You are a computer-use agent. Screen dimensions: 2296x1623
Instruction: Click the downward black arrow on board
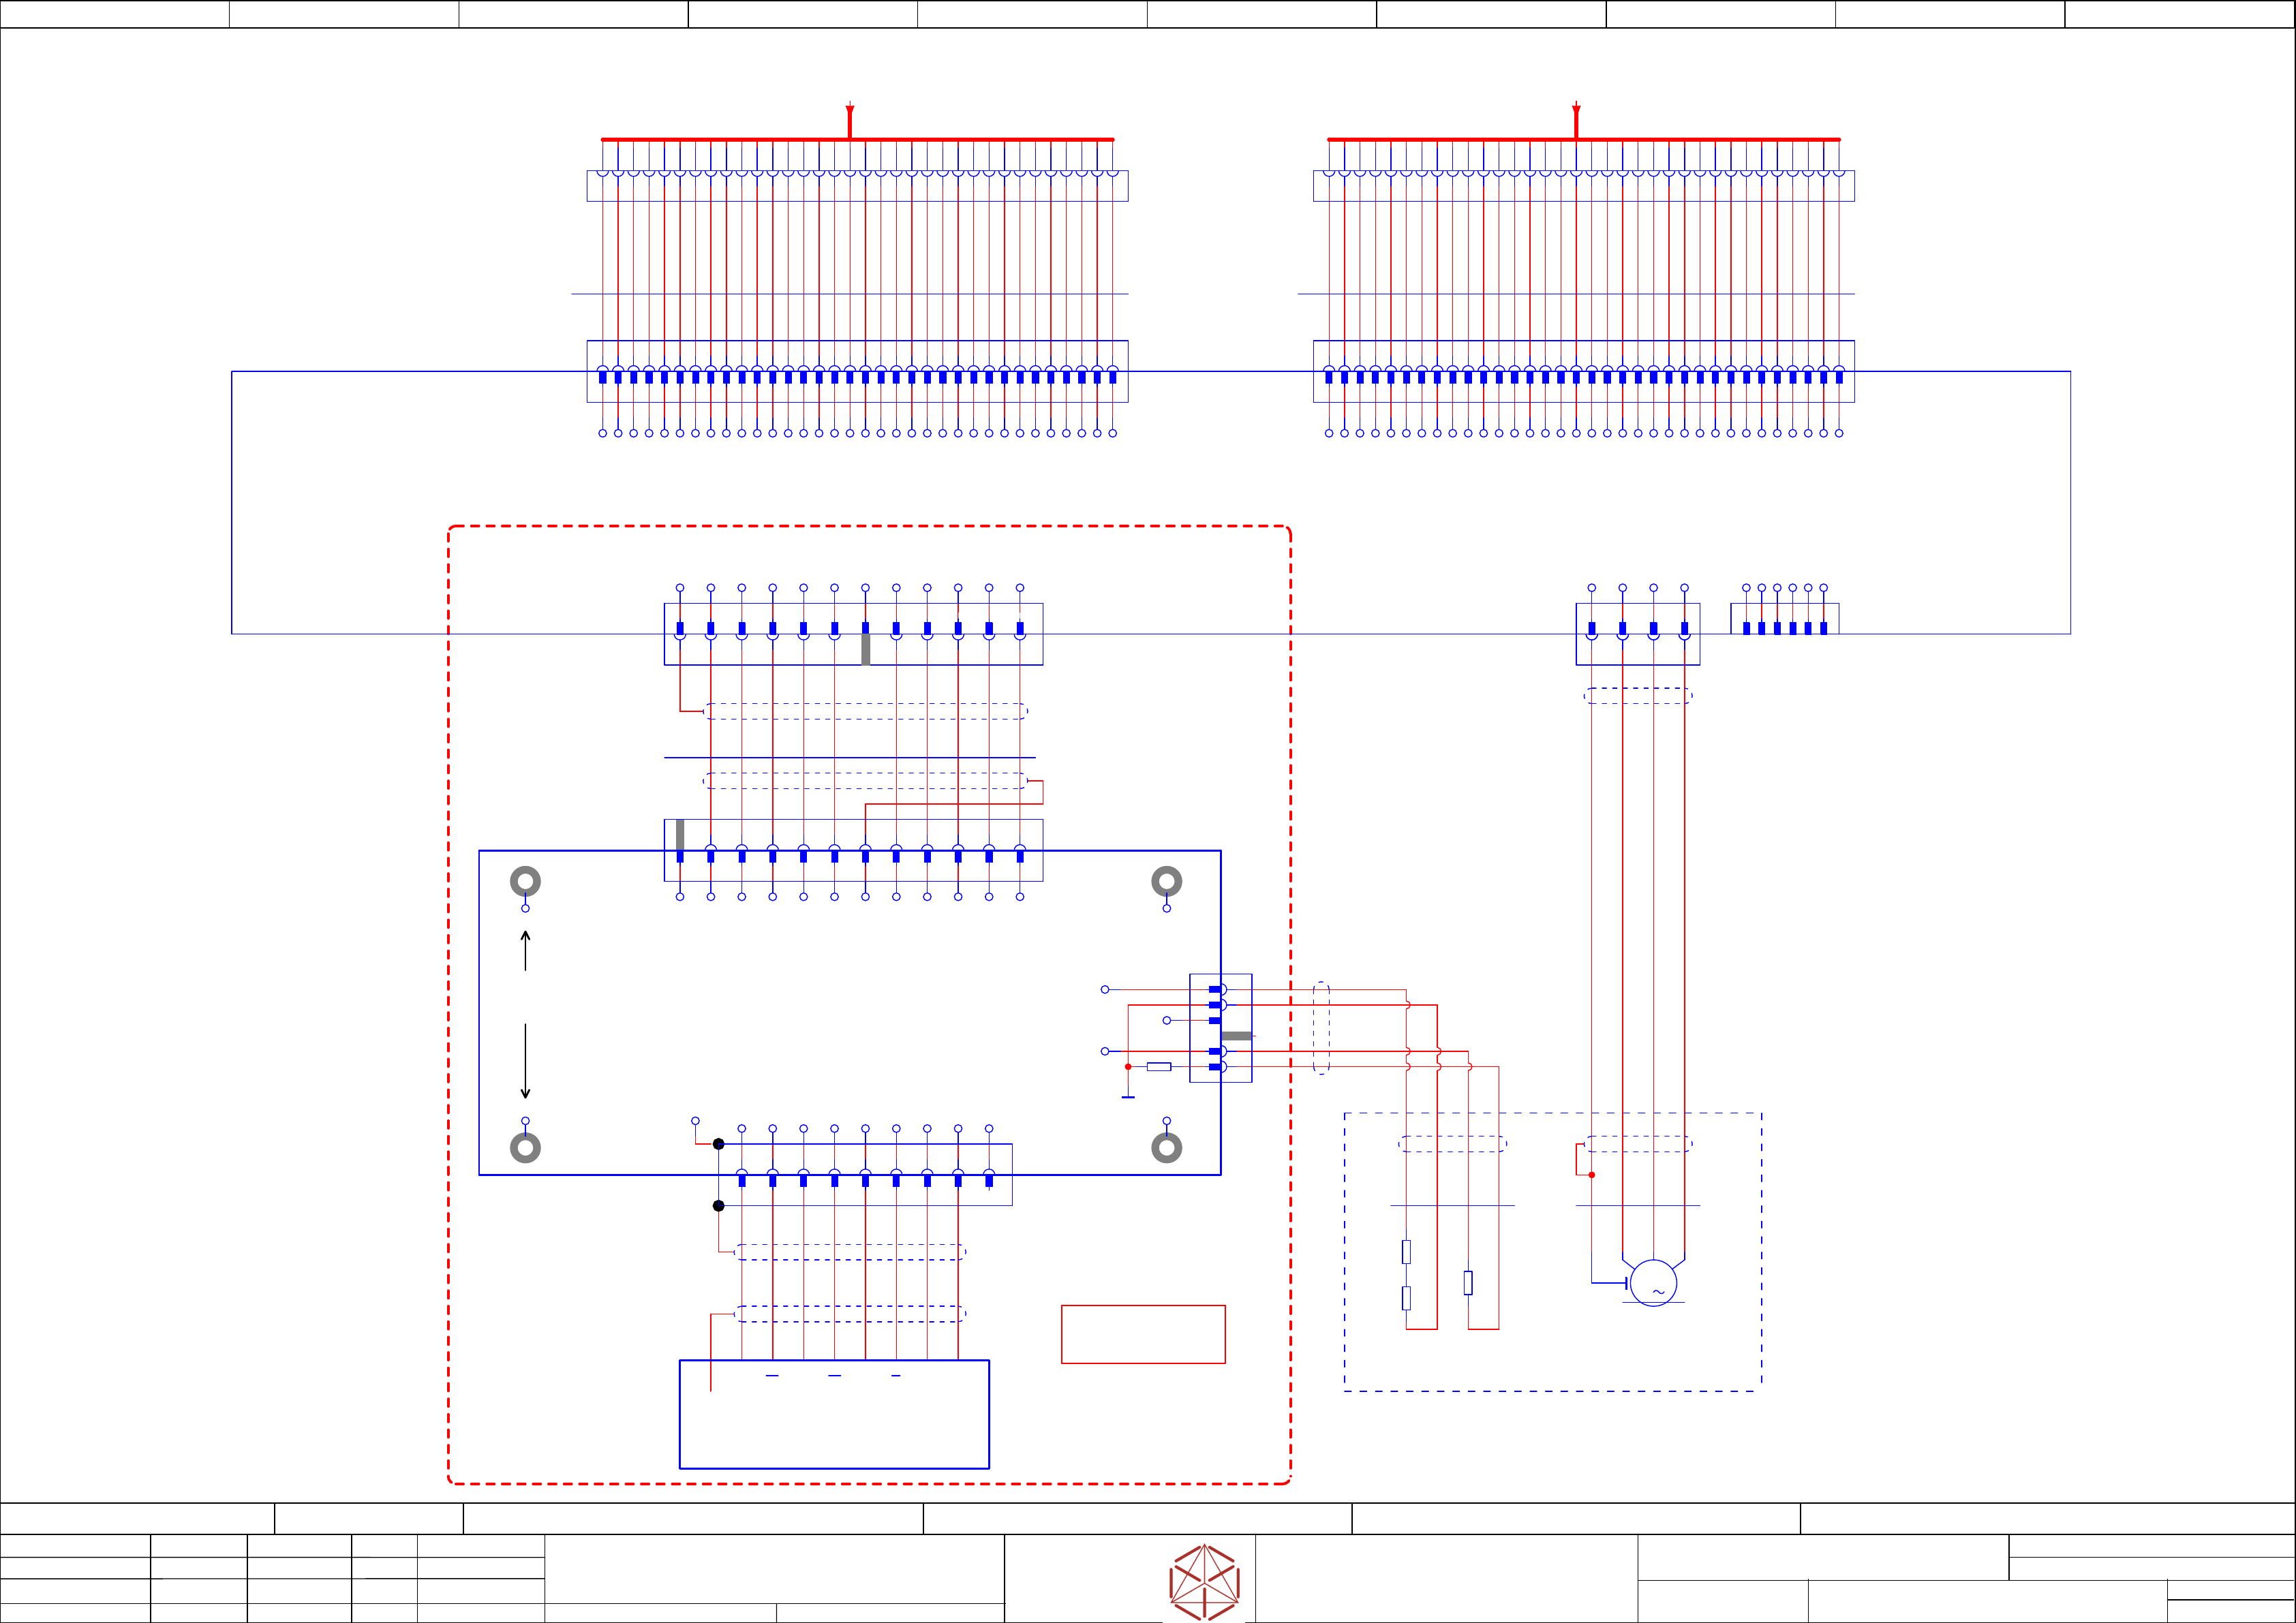pyautogui.click(x=525, y=1062)
